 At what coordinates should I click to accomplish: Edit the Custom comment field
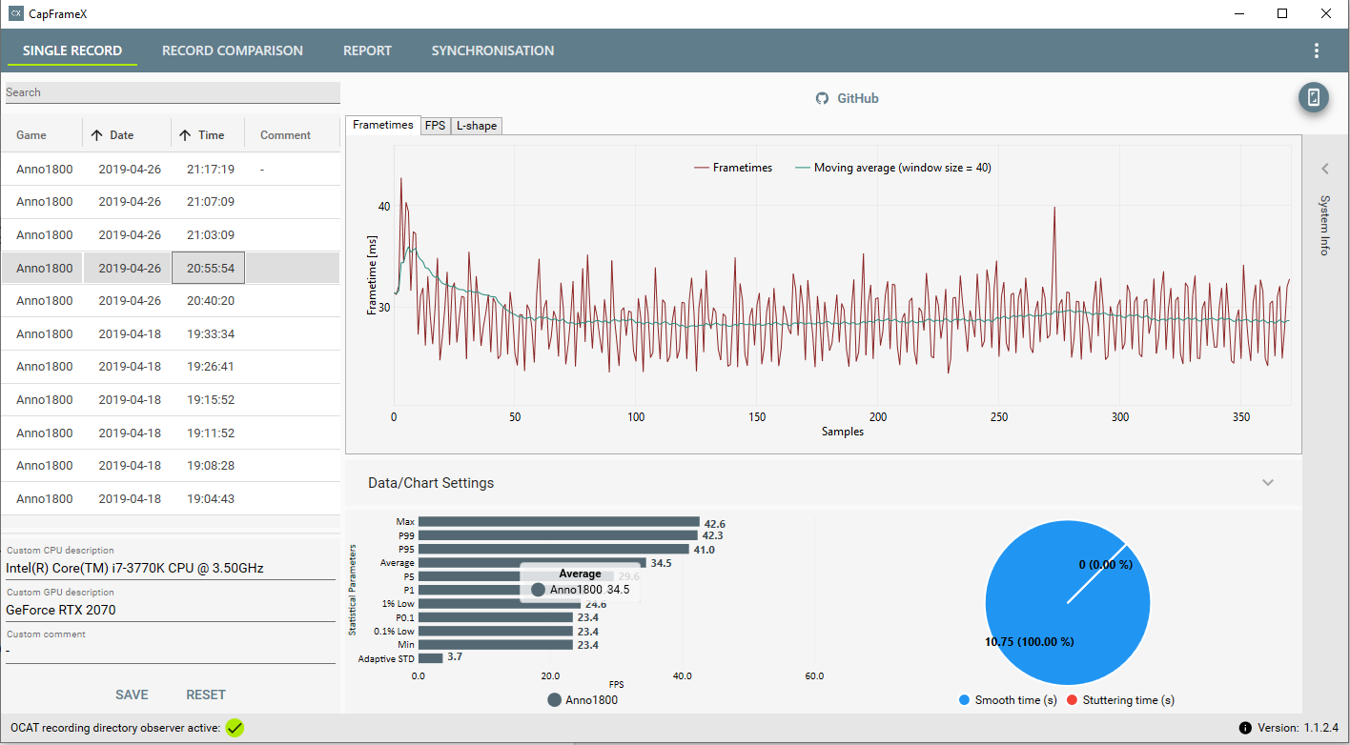click(x=170, y=653)
